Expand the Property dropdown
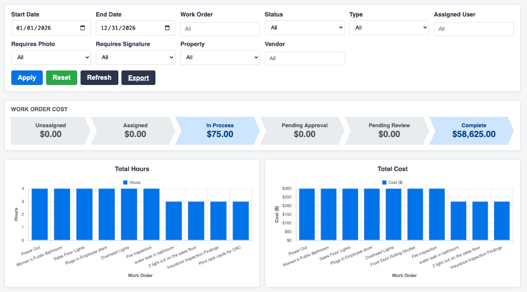The image size is (527, 292). point(220,57)
